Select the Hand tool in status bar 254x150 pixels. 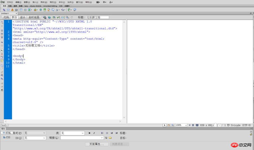(x=169, y=125)
